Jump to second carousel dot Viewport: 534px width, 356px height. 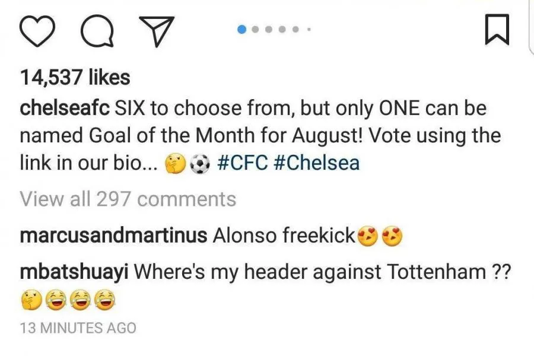(x=255, y=29)
